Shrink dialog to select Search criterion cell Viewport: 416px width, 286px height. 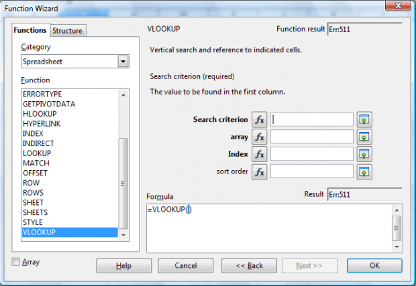point(364,120)
